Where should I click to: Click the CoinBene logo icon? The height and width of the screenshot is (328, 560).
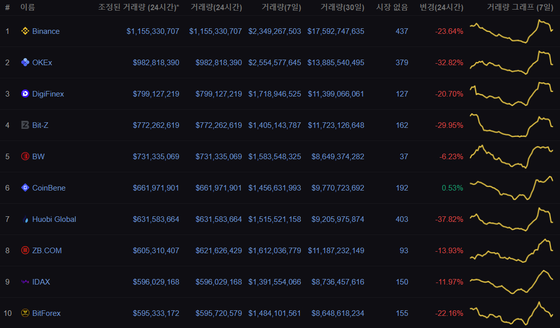point(25,188)
